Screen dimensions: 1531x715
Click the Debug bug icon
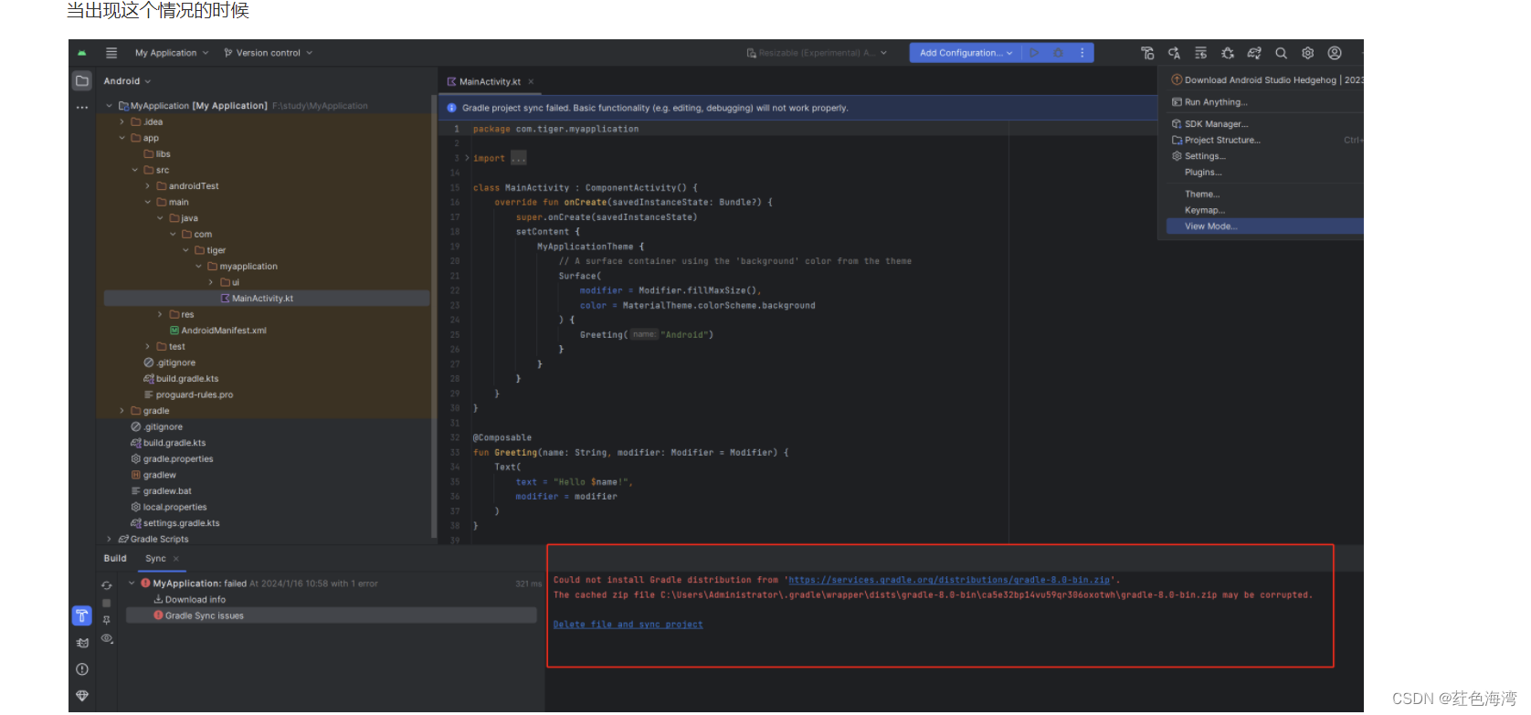click(x=1058, y=53)
